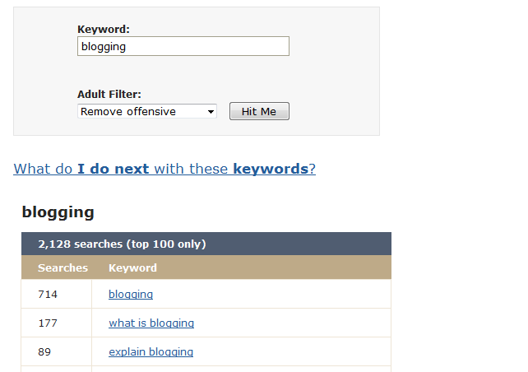Select the 89 search count cell
528x372 pixels.
tap(57, 351)
